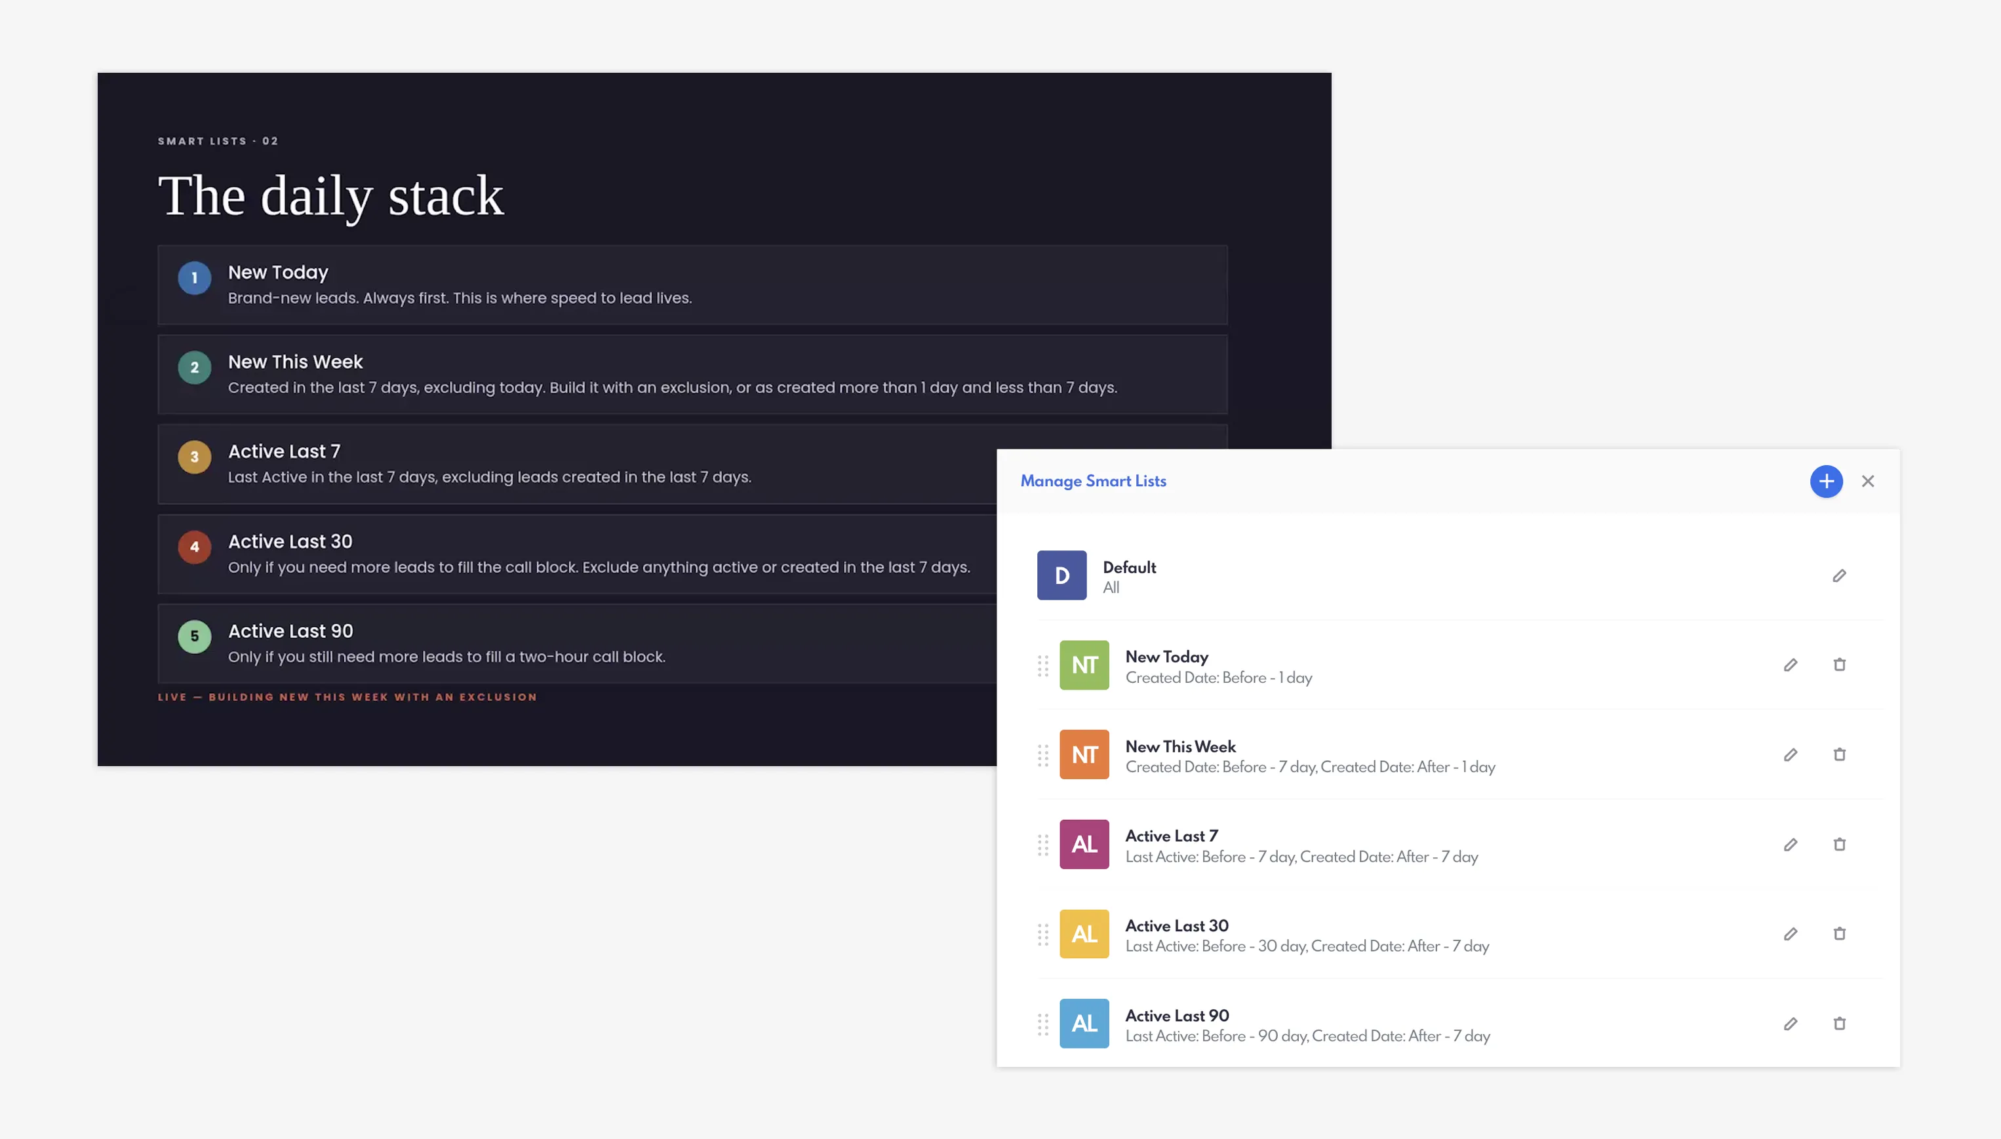This screenshot has width=2001, height=1139.
Task: Click 'Created Date: Before - 1 day' filter text
Action: [x=1218, y=678]
